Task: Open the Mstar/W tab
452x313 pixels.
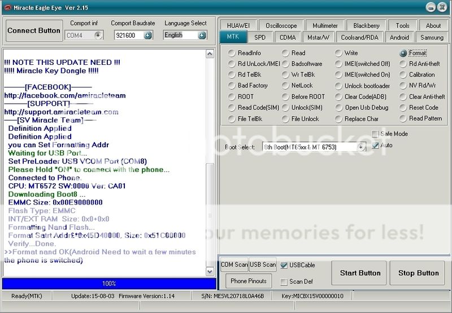Action: (x=318, y=37)
